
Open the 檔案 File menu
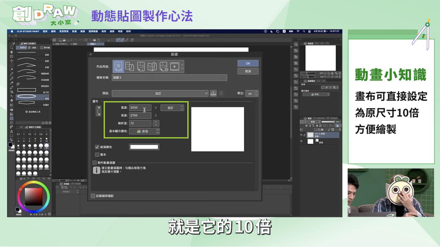(x=45, y=31)
